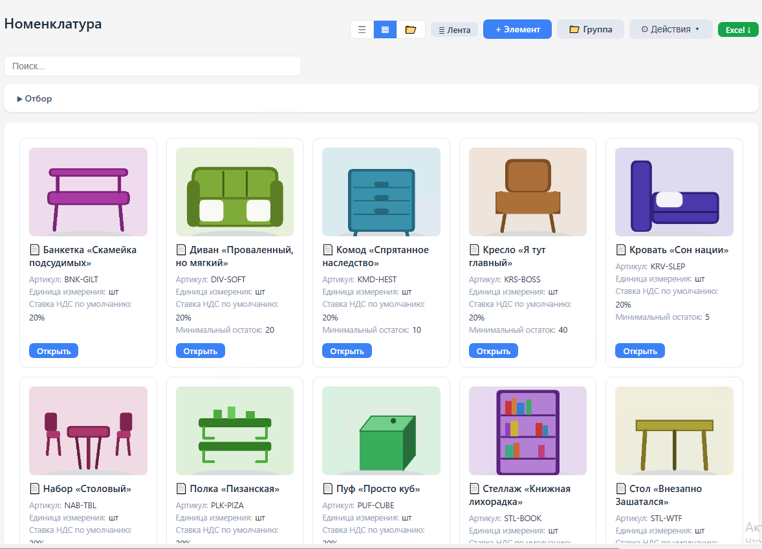Click Минимальный остаток value 40 on Кресло

click(x=563, y=330)
